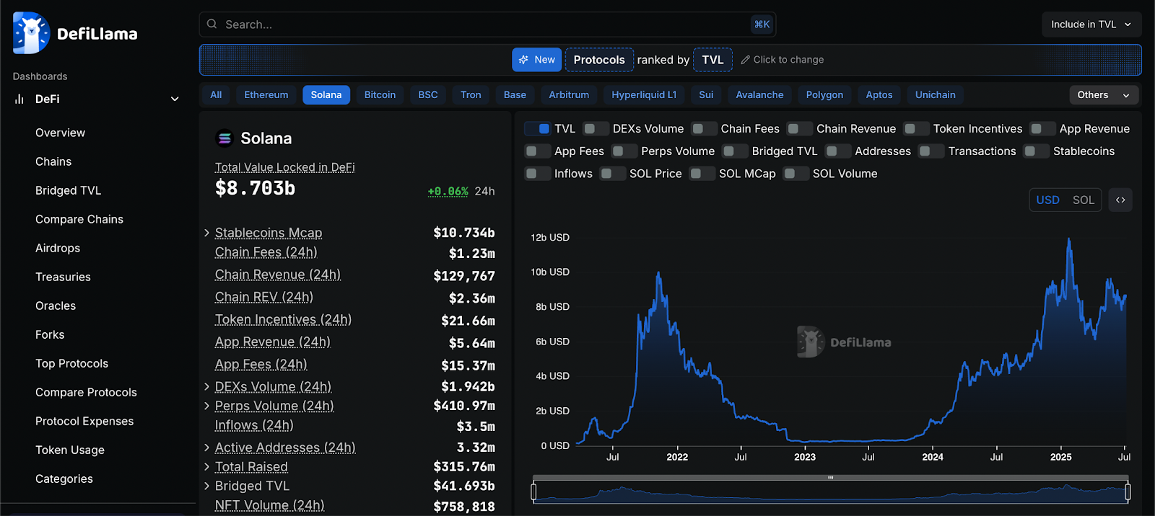Image resolution: width=1155 pixels, height=516 pixels.
Task: Expand the Stablecoins Mcap row
Action: (x=206, y=233)
